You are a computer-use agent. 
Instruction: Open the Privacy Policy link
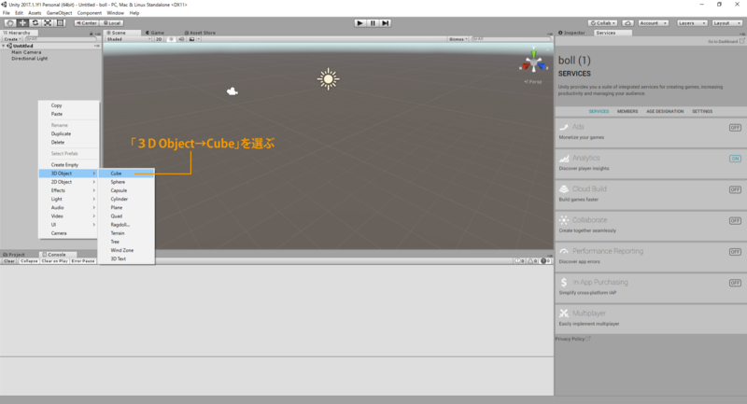571,339
